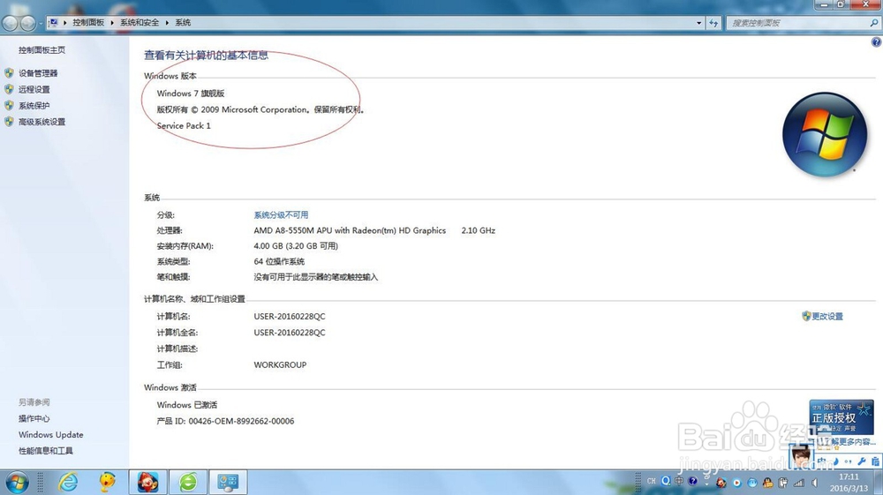
Task: Open 设备管理器 from the sidebar
Action: [38, 73]
